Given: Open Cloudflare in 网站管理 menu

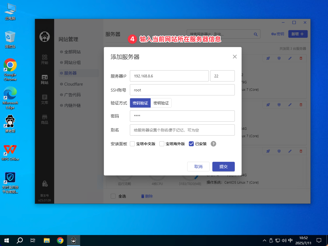Looking at the screenshot, I should tap(72, 84).
